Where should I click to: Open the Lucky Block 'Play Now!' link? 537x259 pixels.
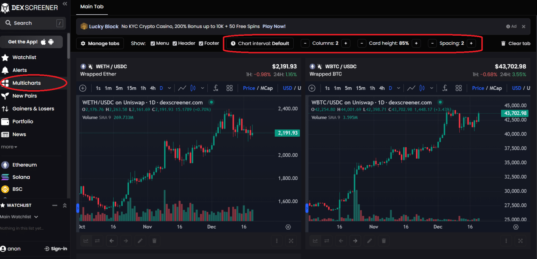coord(274,26)
